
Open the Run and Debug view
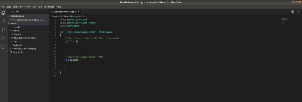tap(4, 38)
